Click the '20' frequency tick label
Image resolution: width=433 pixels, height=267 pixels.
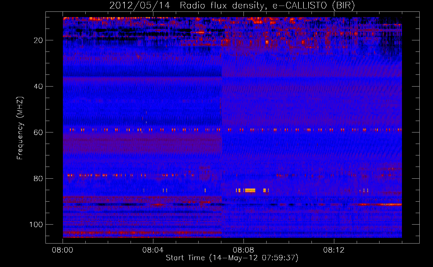pos(39,40)
